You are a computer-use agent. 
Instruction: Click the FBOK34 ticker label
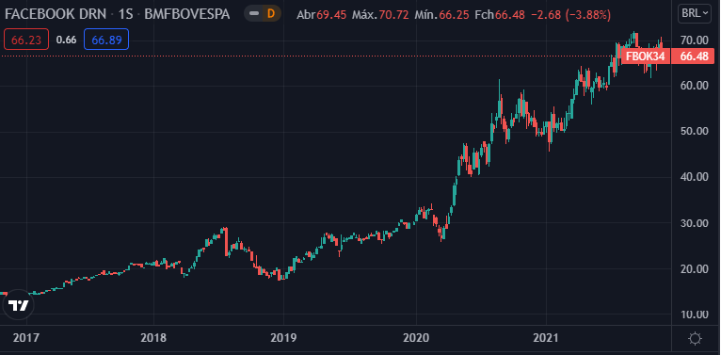(x=645, y=56)
